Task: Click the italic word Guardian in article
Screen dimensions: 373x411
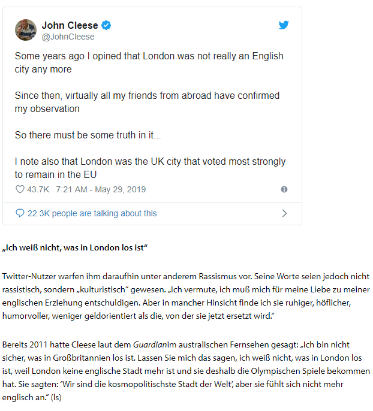Action: [150, 344]
